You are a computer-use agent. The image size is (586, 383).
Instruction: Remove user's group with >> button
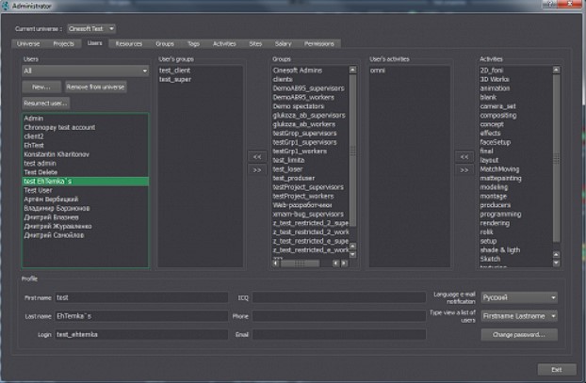click(257, 170)
